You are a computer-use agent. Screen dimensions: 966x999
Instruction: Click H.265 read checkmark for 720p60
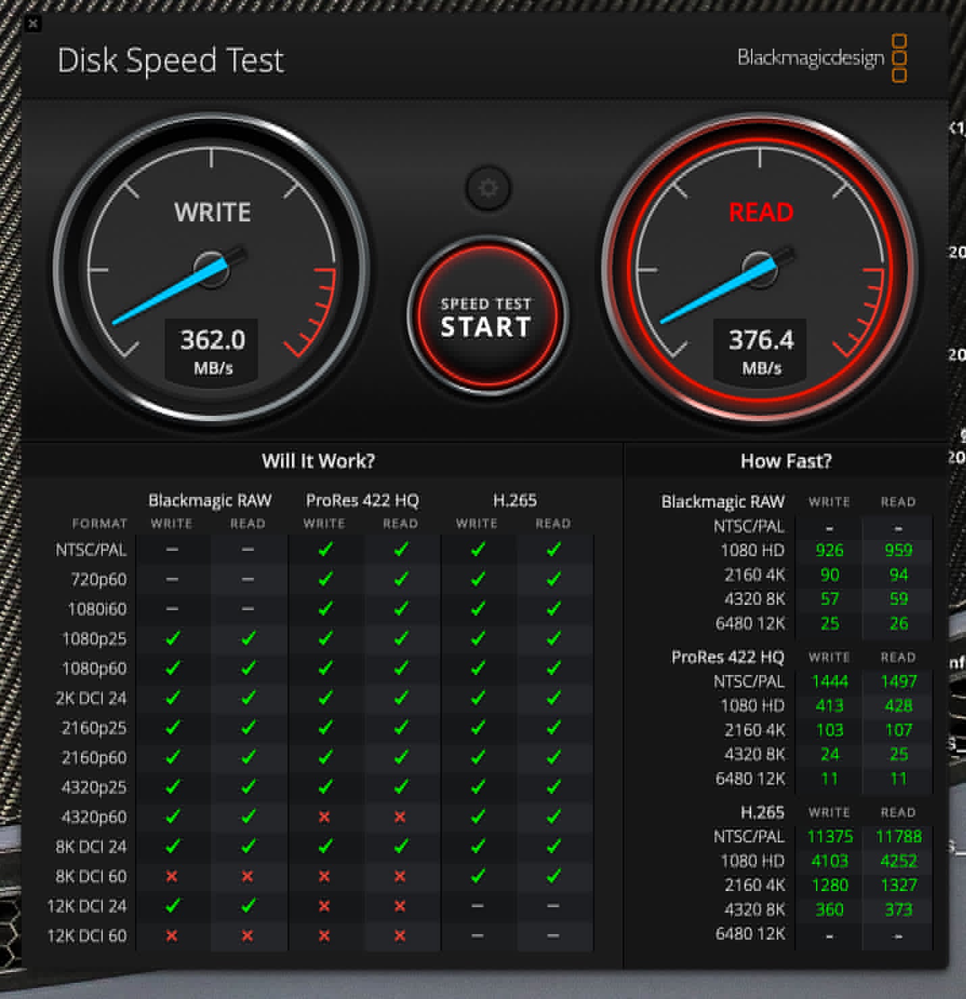click(553, 579)
